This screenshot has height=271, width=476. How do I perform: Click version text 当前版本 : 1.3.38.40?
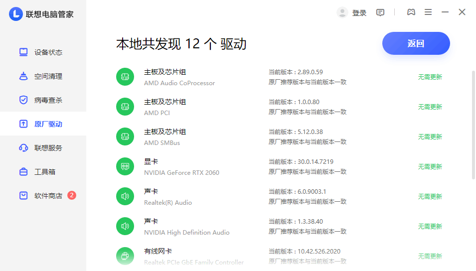(296, 222)
